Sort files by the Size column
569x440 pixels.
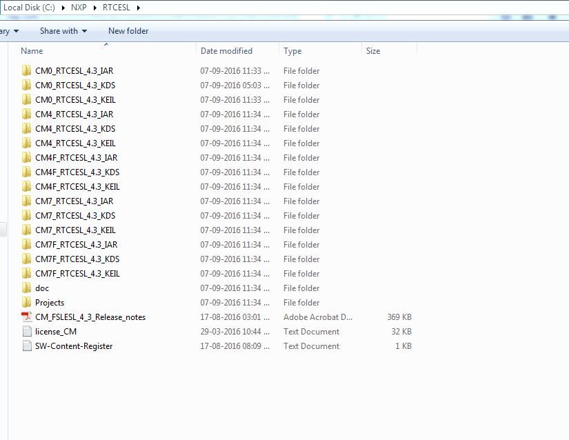[373, 51]
